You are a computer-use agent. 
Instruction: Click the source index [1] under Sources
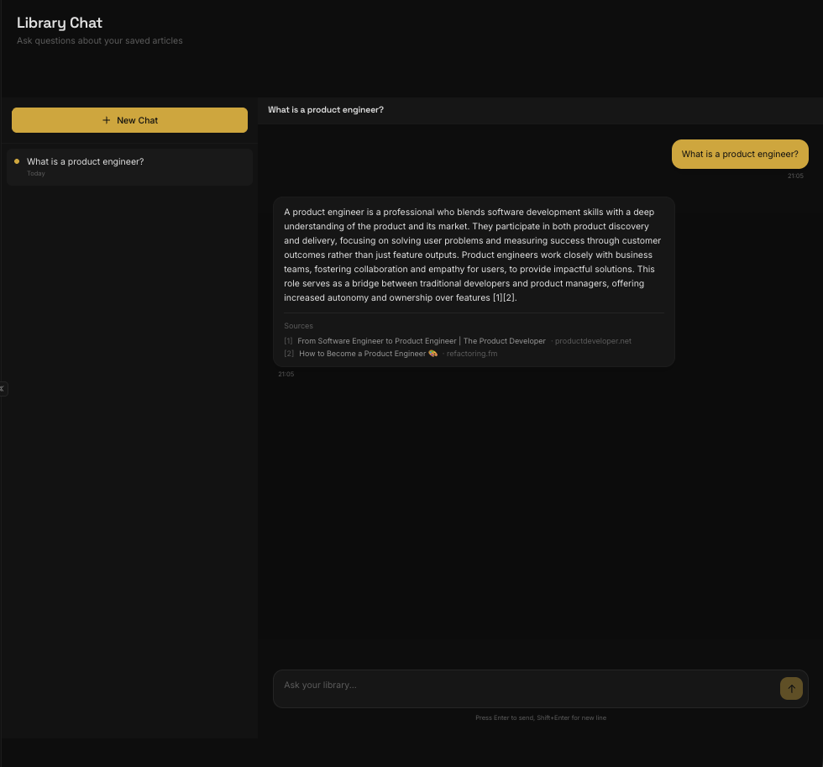pos(288,340)
